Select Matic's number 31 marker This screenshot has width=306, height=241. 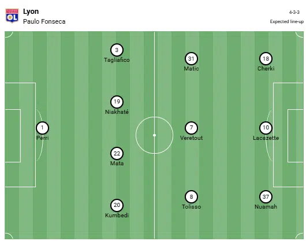(x=191, y=58)
